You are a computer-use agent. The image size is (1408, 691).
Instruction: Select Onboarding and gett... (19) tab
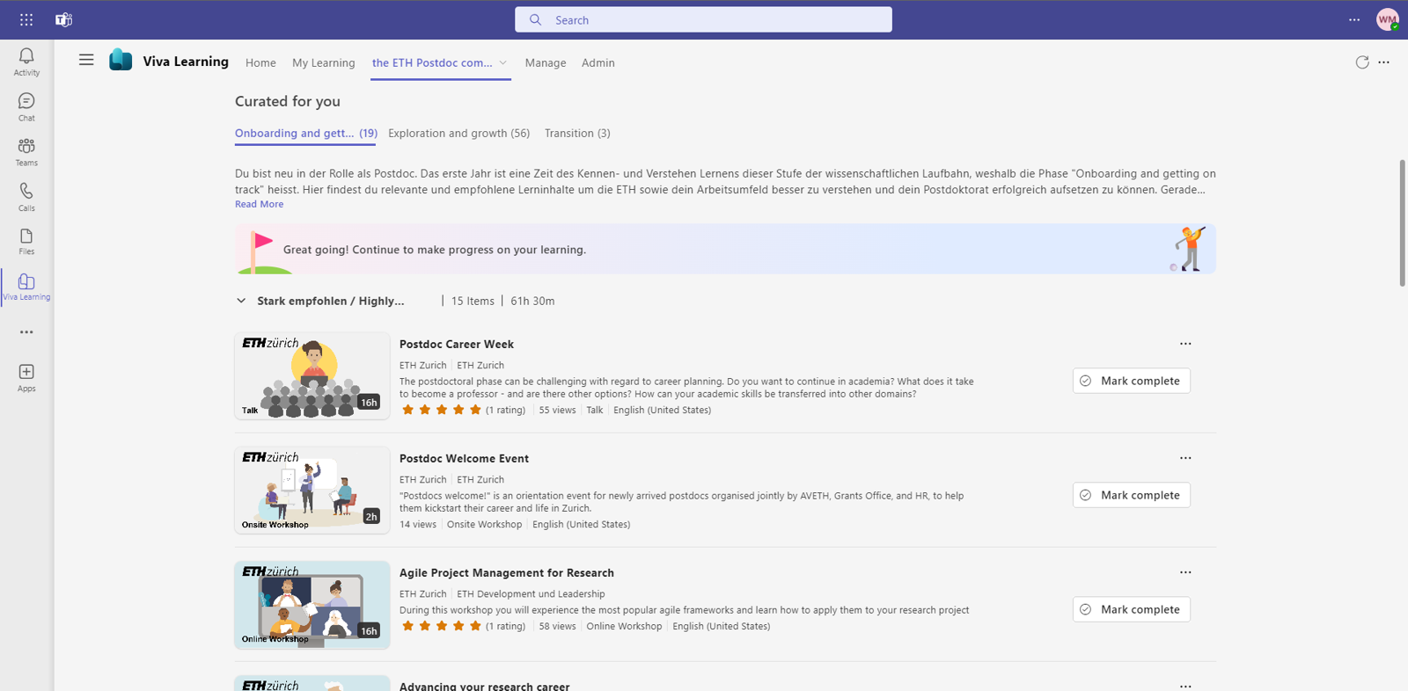[306, 134]
